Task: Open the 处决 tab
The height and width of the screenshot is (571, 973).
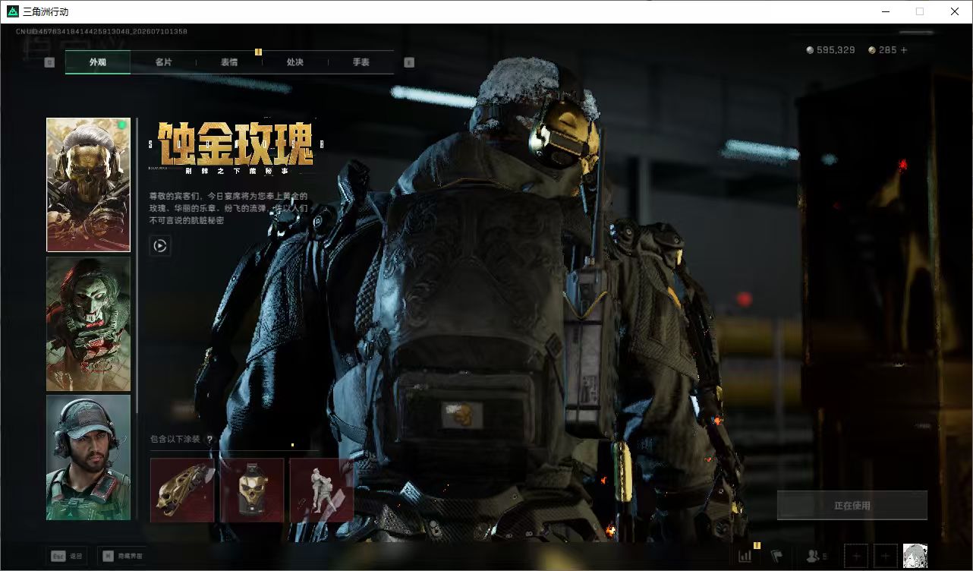Action: tap(295, 62)
